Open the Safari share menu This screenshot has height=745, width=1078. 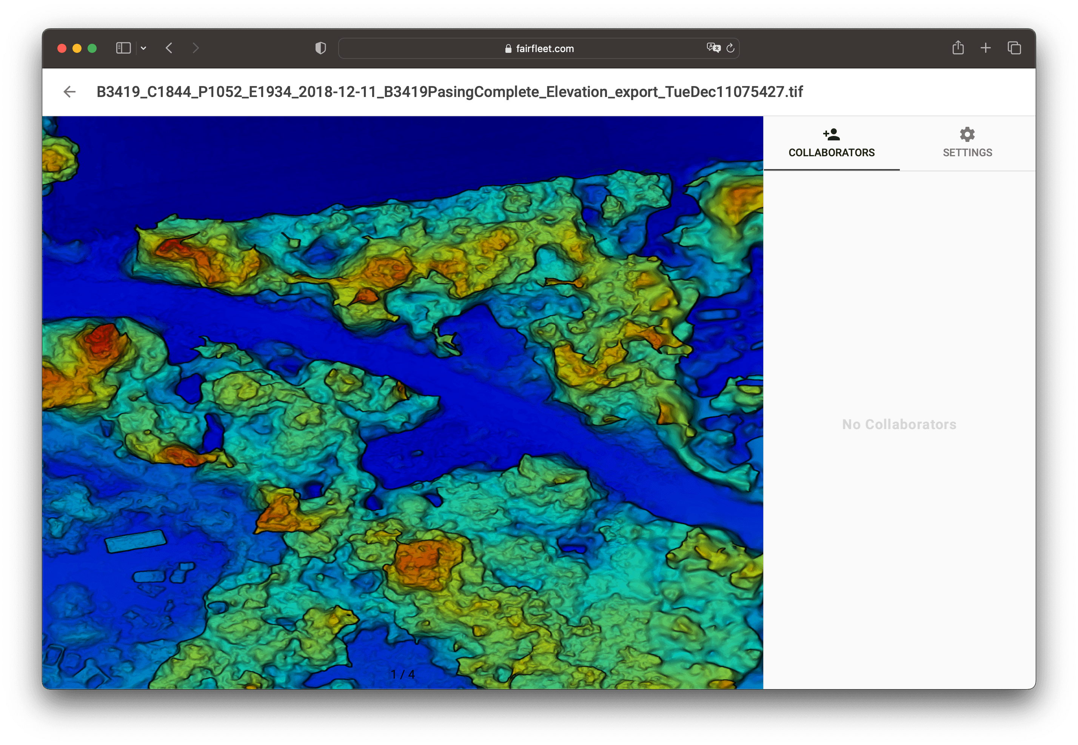point(958,48)
